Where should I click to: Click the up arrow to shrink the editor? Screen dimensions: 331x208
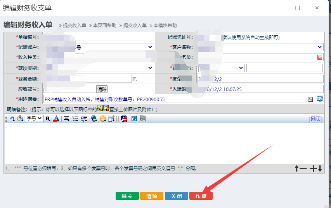coord(296,168)
